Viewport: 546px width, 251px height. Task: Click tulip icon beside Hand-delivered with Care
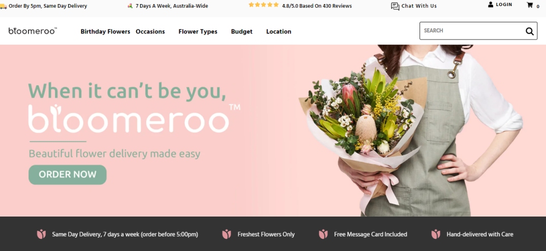click(436, 234)
